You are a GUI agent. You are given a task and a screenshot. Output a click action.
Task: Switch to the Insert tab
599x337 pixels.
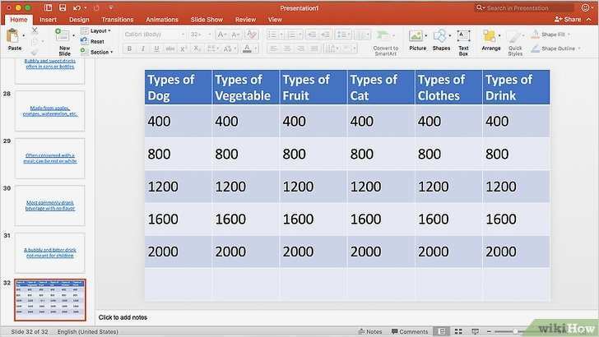[48, 20]
